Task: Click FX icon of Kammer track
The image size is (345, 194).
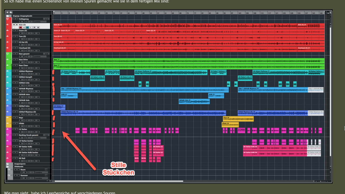Action: tap(9, 175)
